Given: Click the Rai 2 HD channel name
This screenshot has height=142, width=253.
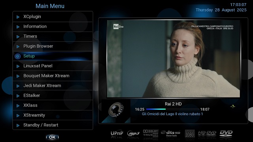Looking at the screenshot, I should click(x=173, y=104).
